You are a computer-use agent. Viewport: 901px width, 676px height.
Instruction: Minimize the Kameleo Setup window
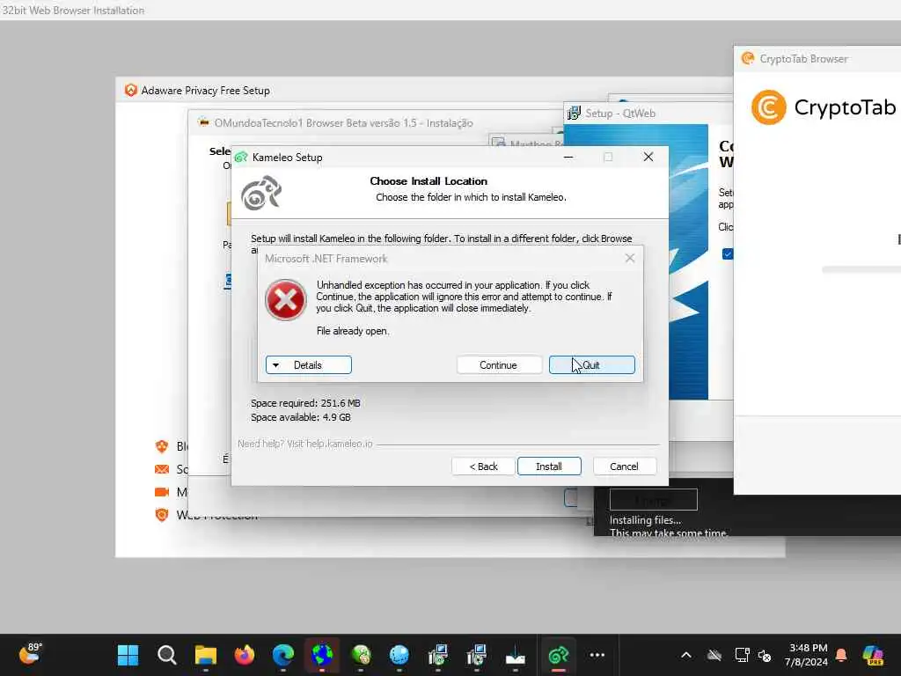click(568, 157)
